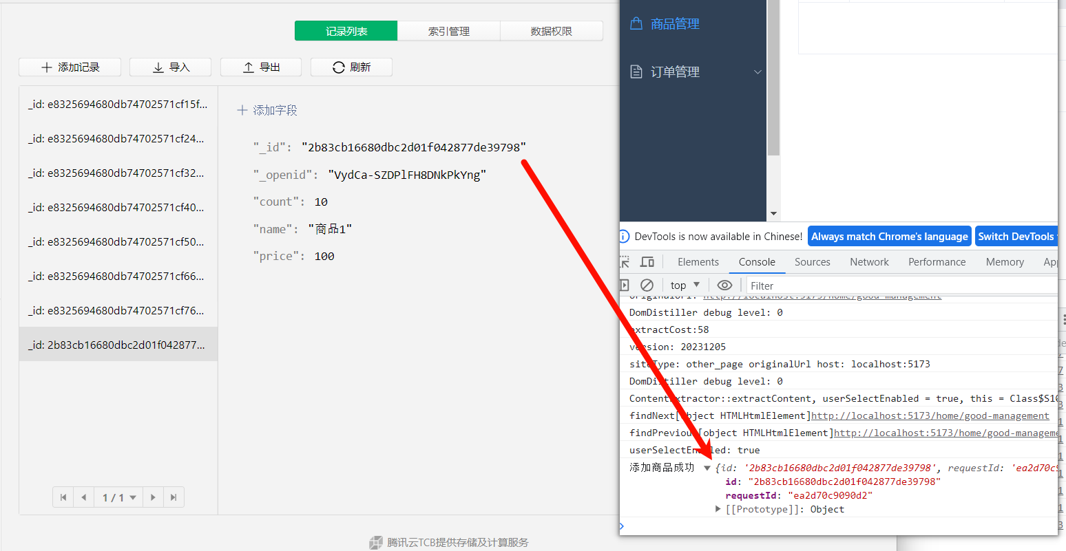Screen dimensions: 1066x551
Task: Click the eye icon for live expressions
Action: (x=724, y=285)
